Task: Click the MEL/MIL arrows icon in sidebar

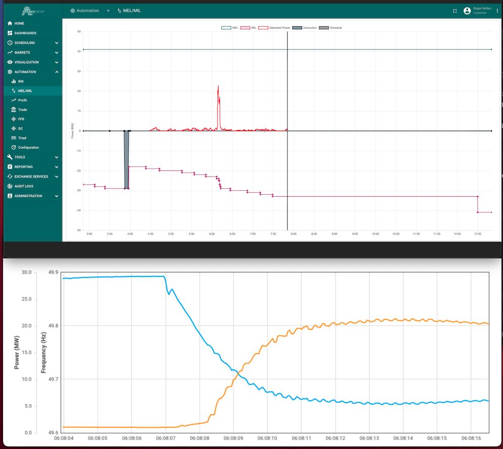Action: pyautogui.click(x=14, y=91)
